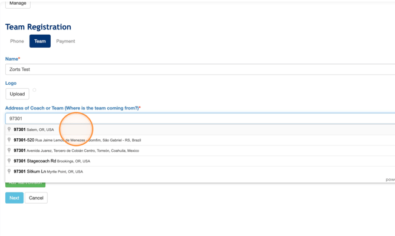Choose 97301-520 Rua Jaime Lemos de Menezes
This screenshot has width=395, height=236.
point(77,140)
